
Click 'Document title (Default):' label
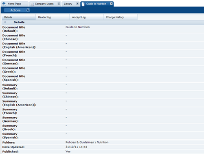(x=14, y=29)
